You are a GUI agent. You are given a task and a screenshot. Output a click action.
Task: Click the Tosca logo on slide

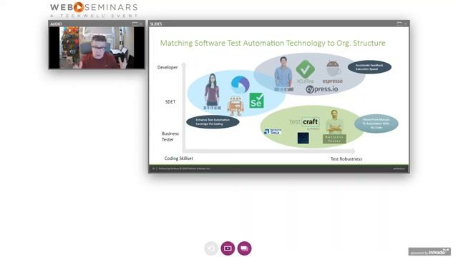273,131
